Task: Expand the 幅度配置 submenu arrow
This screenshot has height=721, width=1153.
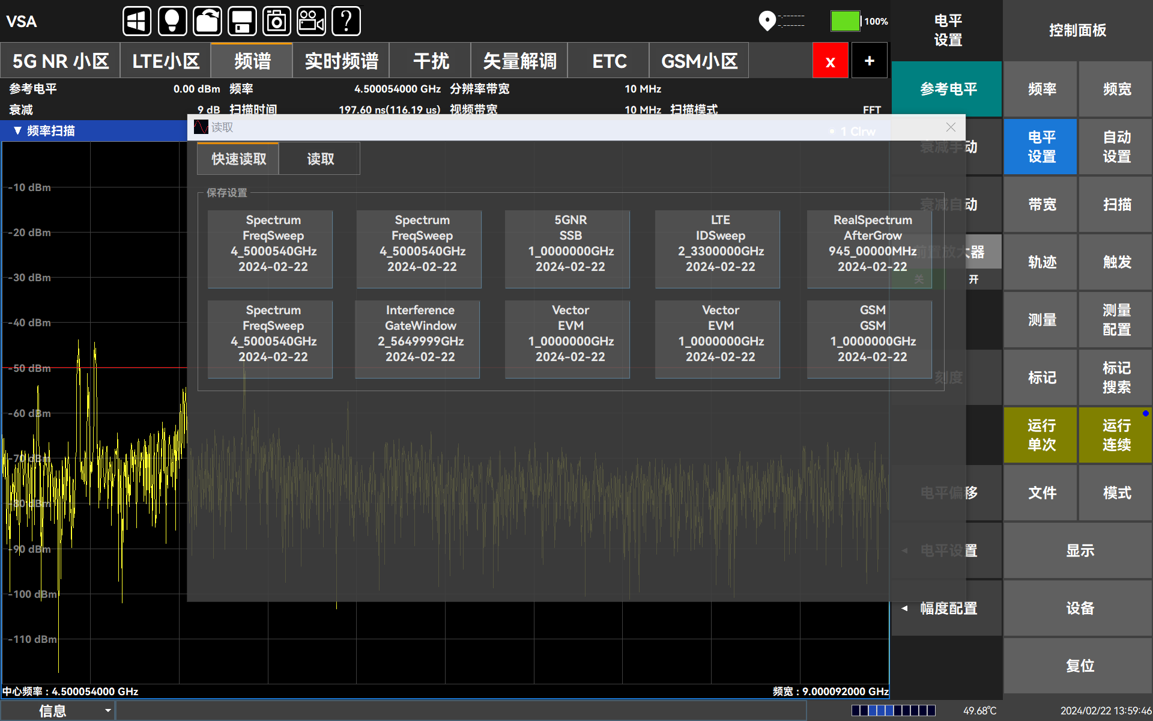Action: 905,608
